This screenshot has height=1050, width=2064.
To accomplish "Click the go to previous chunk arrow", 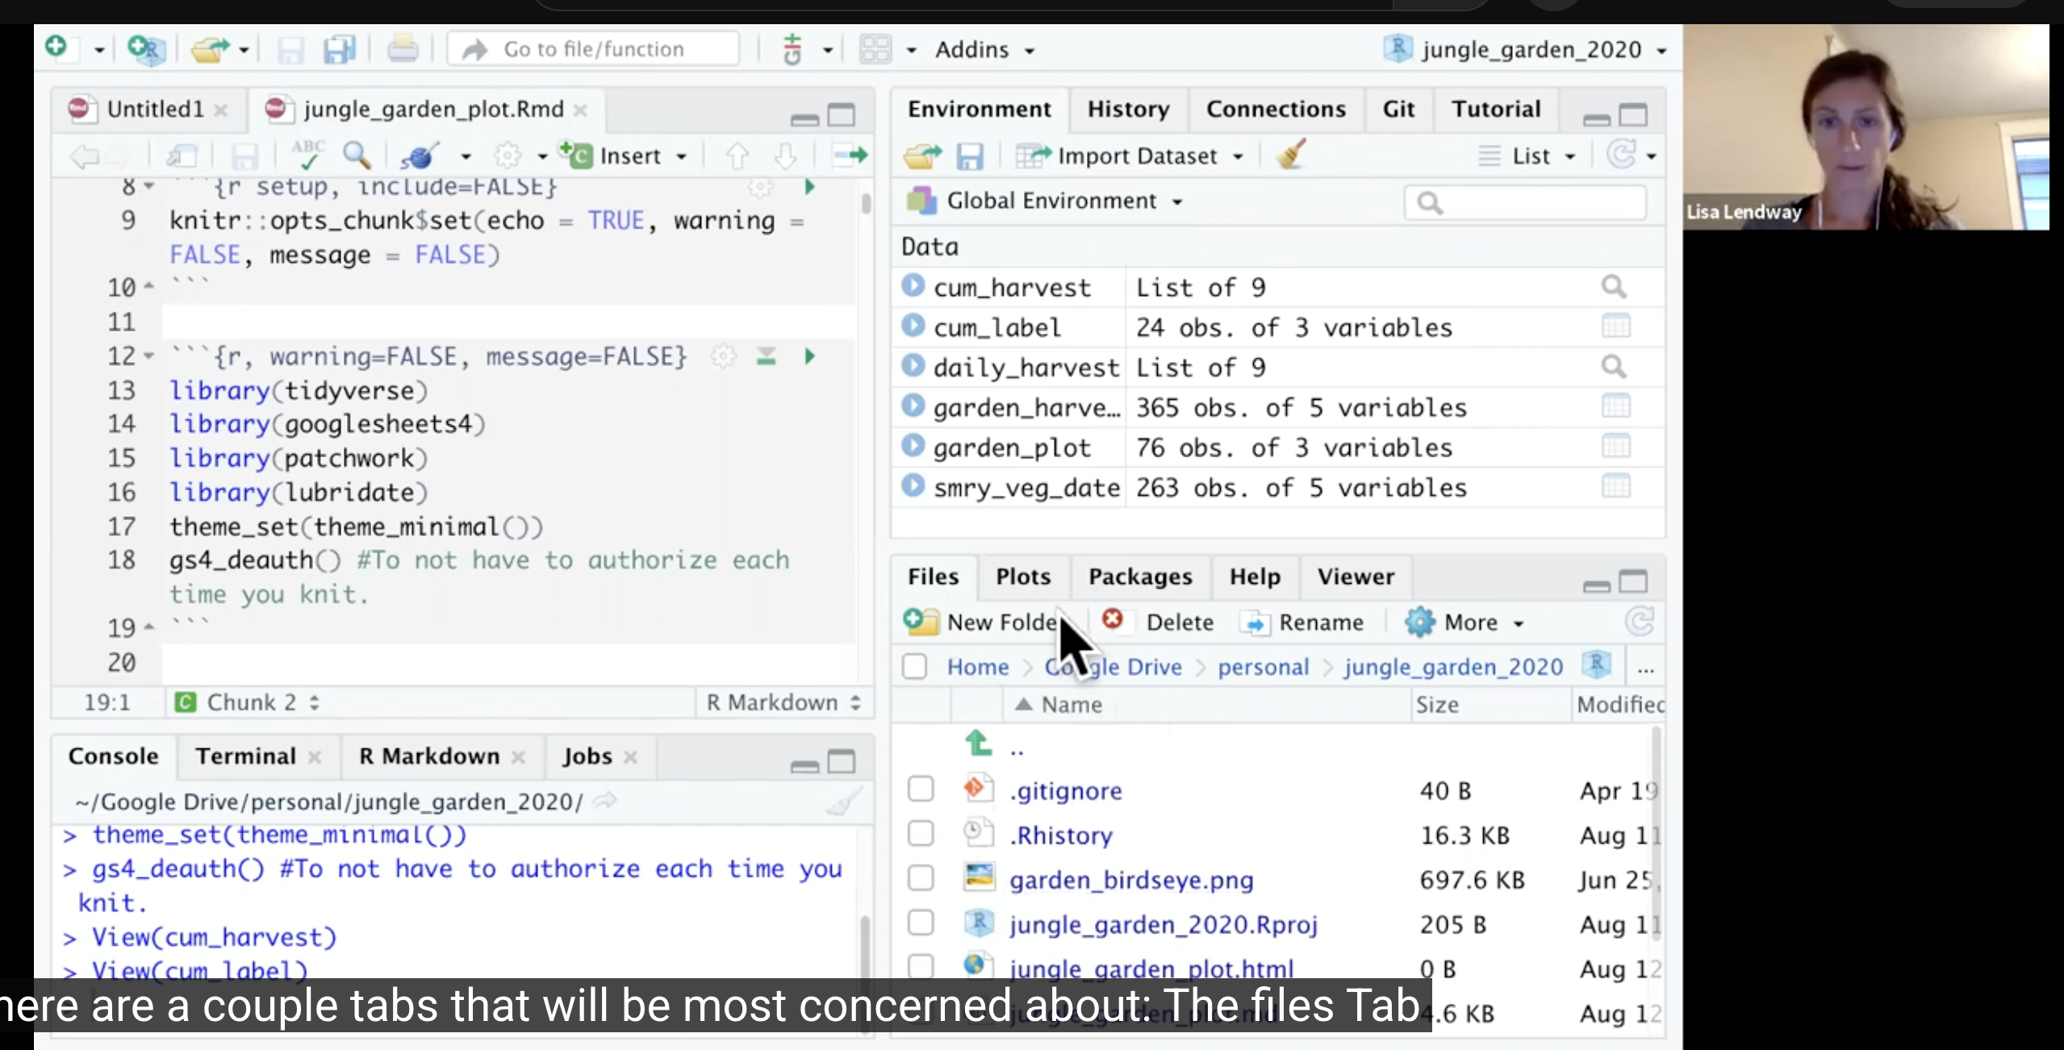I will point(737,155).
